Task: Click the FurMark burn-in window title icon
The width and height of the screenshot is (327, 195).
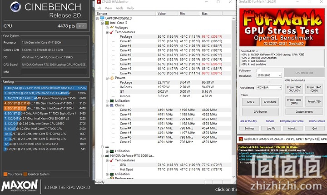Action: point(241,139)
